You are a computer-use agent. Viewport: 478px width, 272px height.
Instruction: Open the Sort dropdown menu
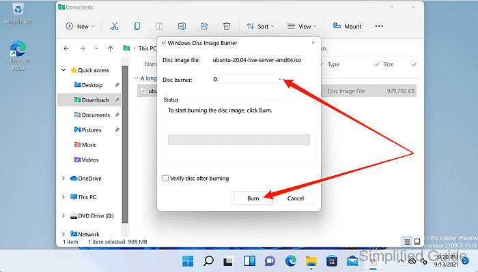coord(260,27)
